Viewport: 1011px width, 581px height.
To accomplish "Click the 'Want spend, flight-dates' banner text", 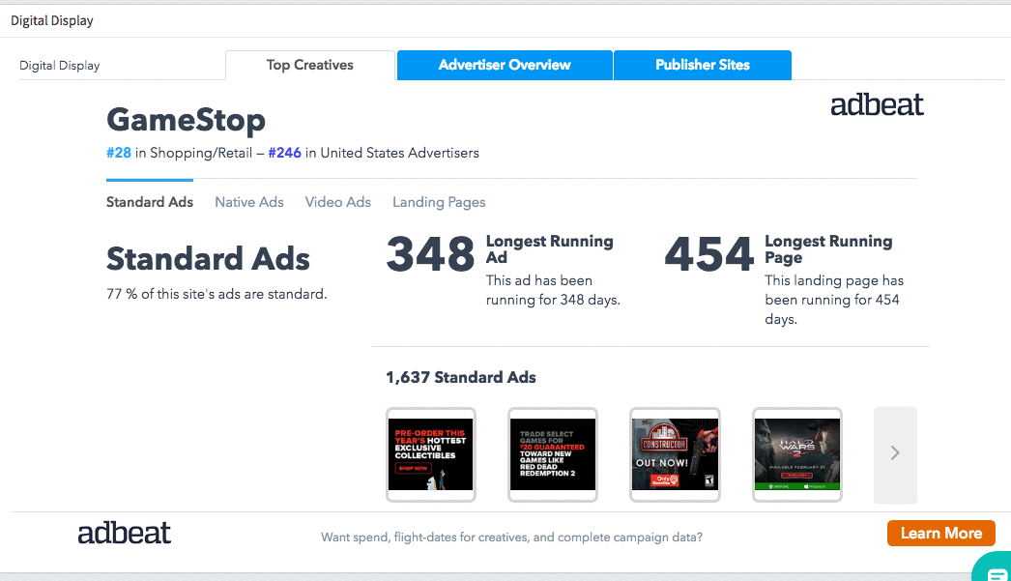I will pos(512,537).
